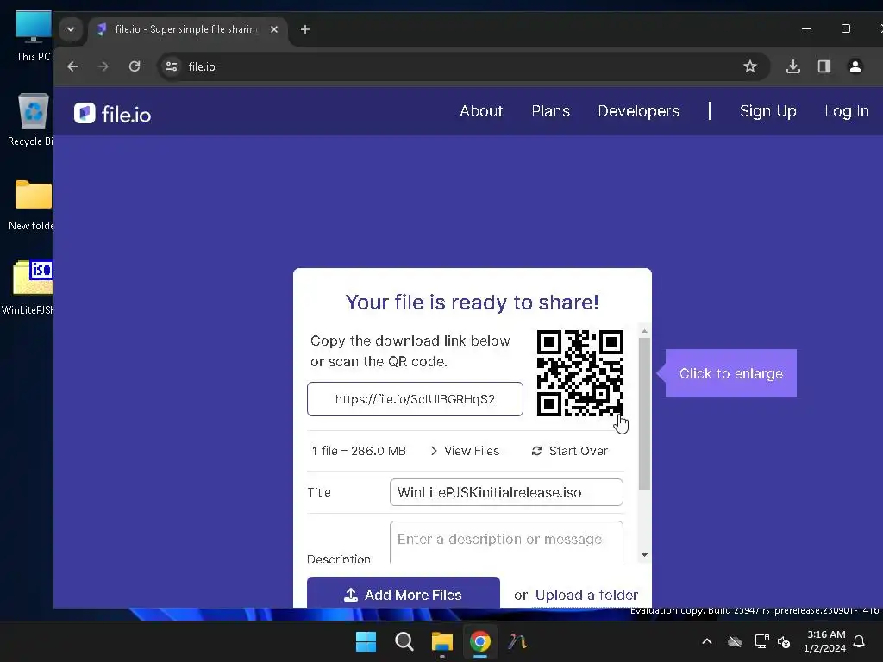Viewport: 883px width, 662px height.
Task: Select This PC desktop icon
Action: point(33,36)
